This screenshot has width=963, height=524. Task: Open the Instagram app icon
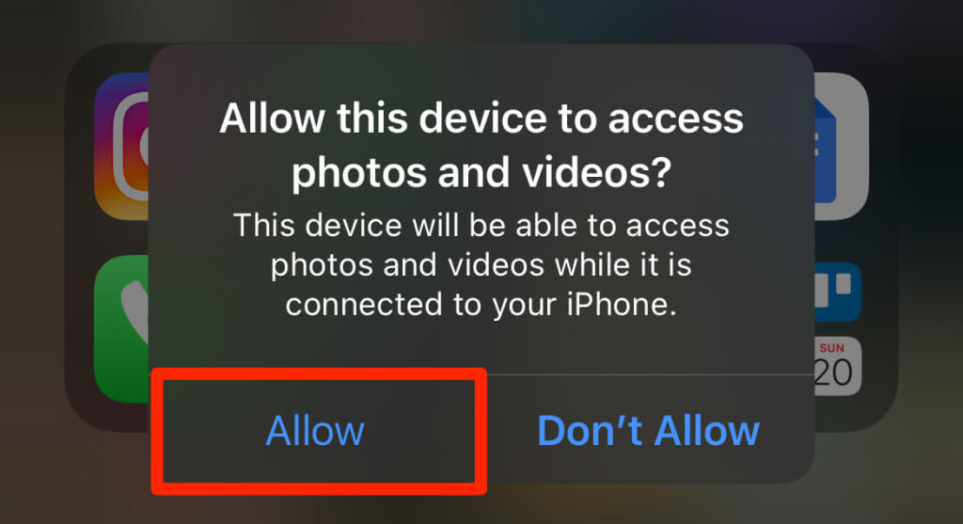[121, 146]
